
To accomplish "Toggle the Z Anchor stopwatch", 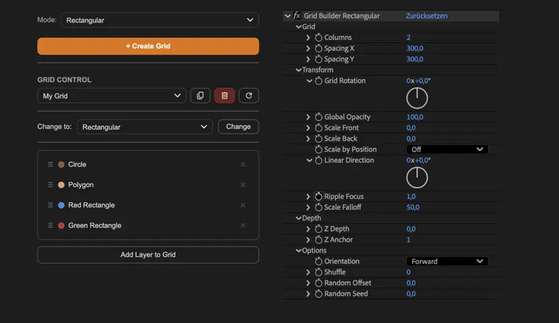I will [x=318, y=240].
